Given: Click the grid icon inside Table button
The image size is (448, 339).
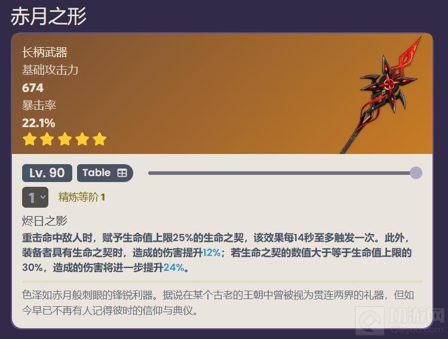Looking at the screenshot, I should click(122, 173).
